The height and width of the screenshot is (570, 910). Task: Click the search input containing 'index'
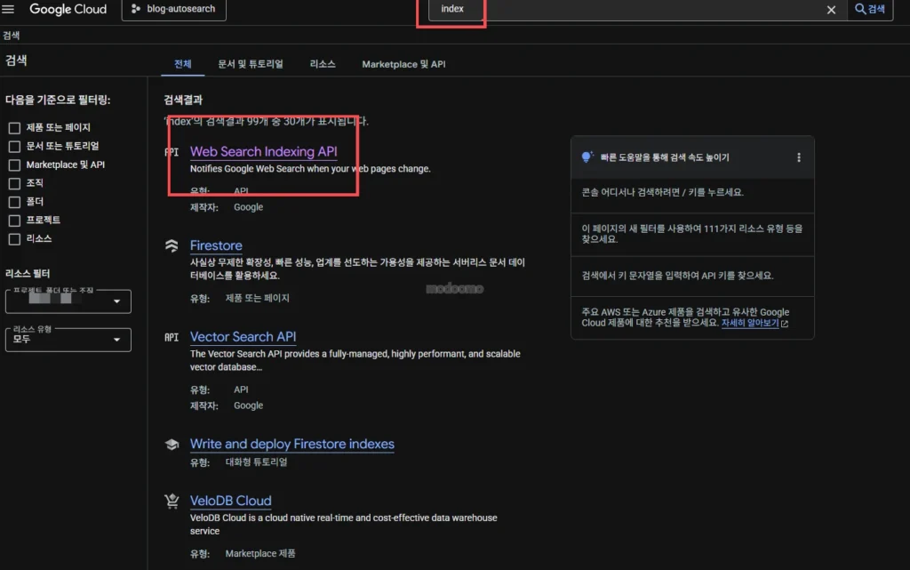point(622,10)
